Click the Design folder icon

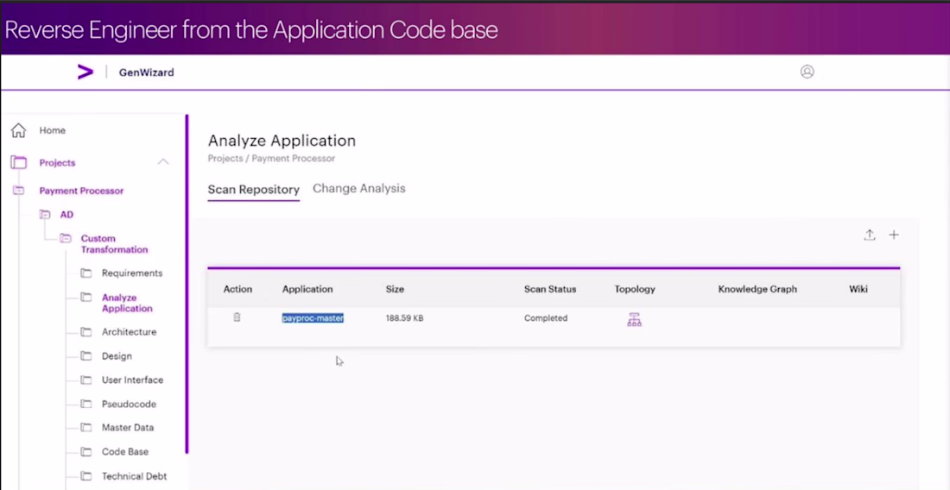tap(86, 355)
